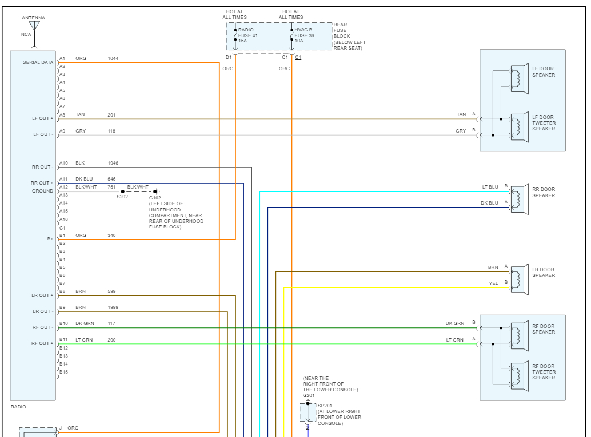Select the RF DOOR SPEAKER symbol
591x437 pixels.
coord(519,336)
